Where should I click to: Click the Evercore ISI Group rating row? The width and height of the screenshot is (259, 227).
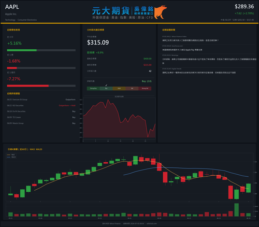41,100
